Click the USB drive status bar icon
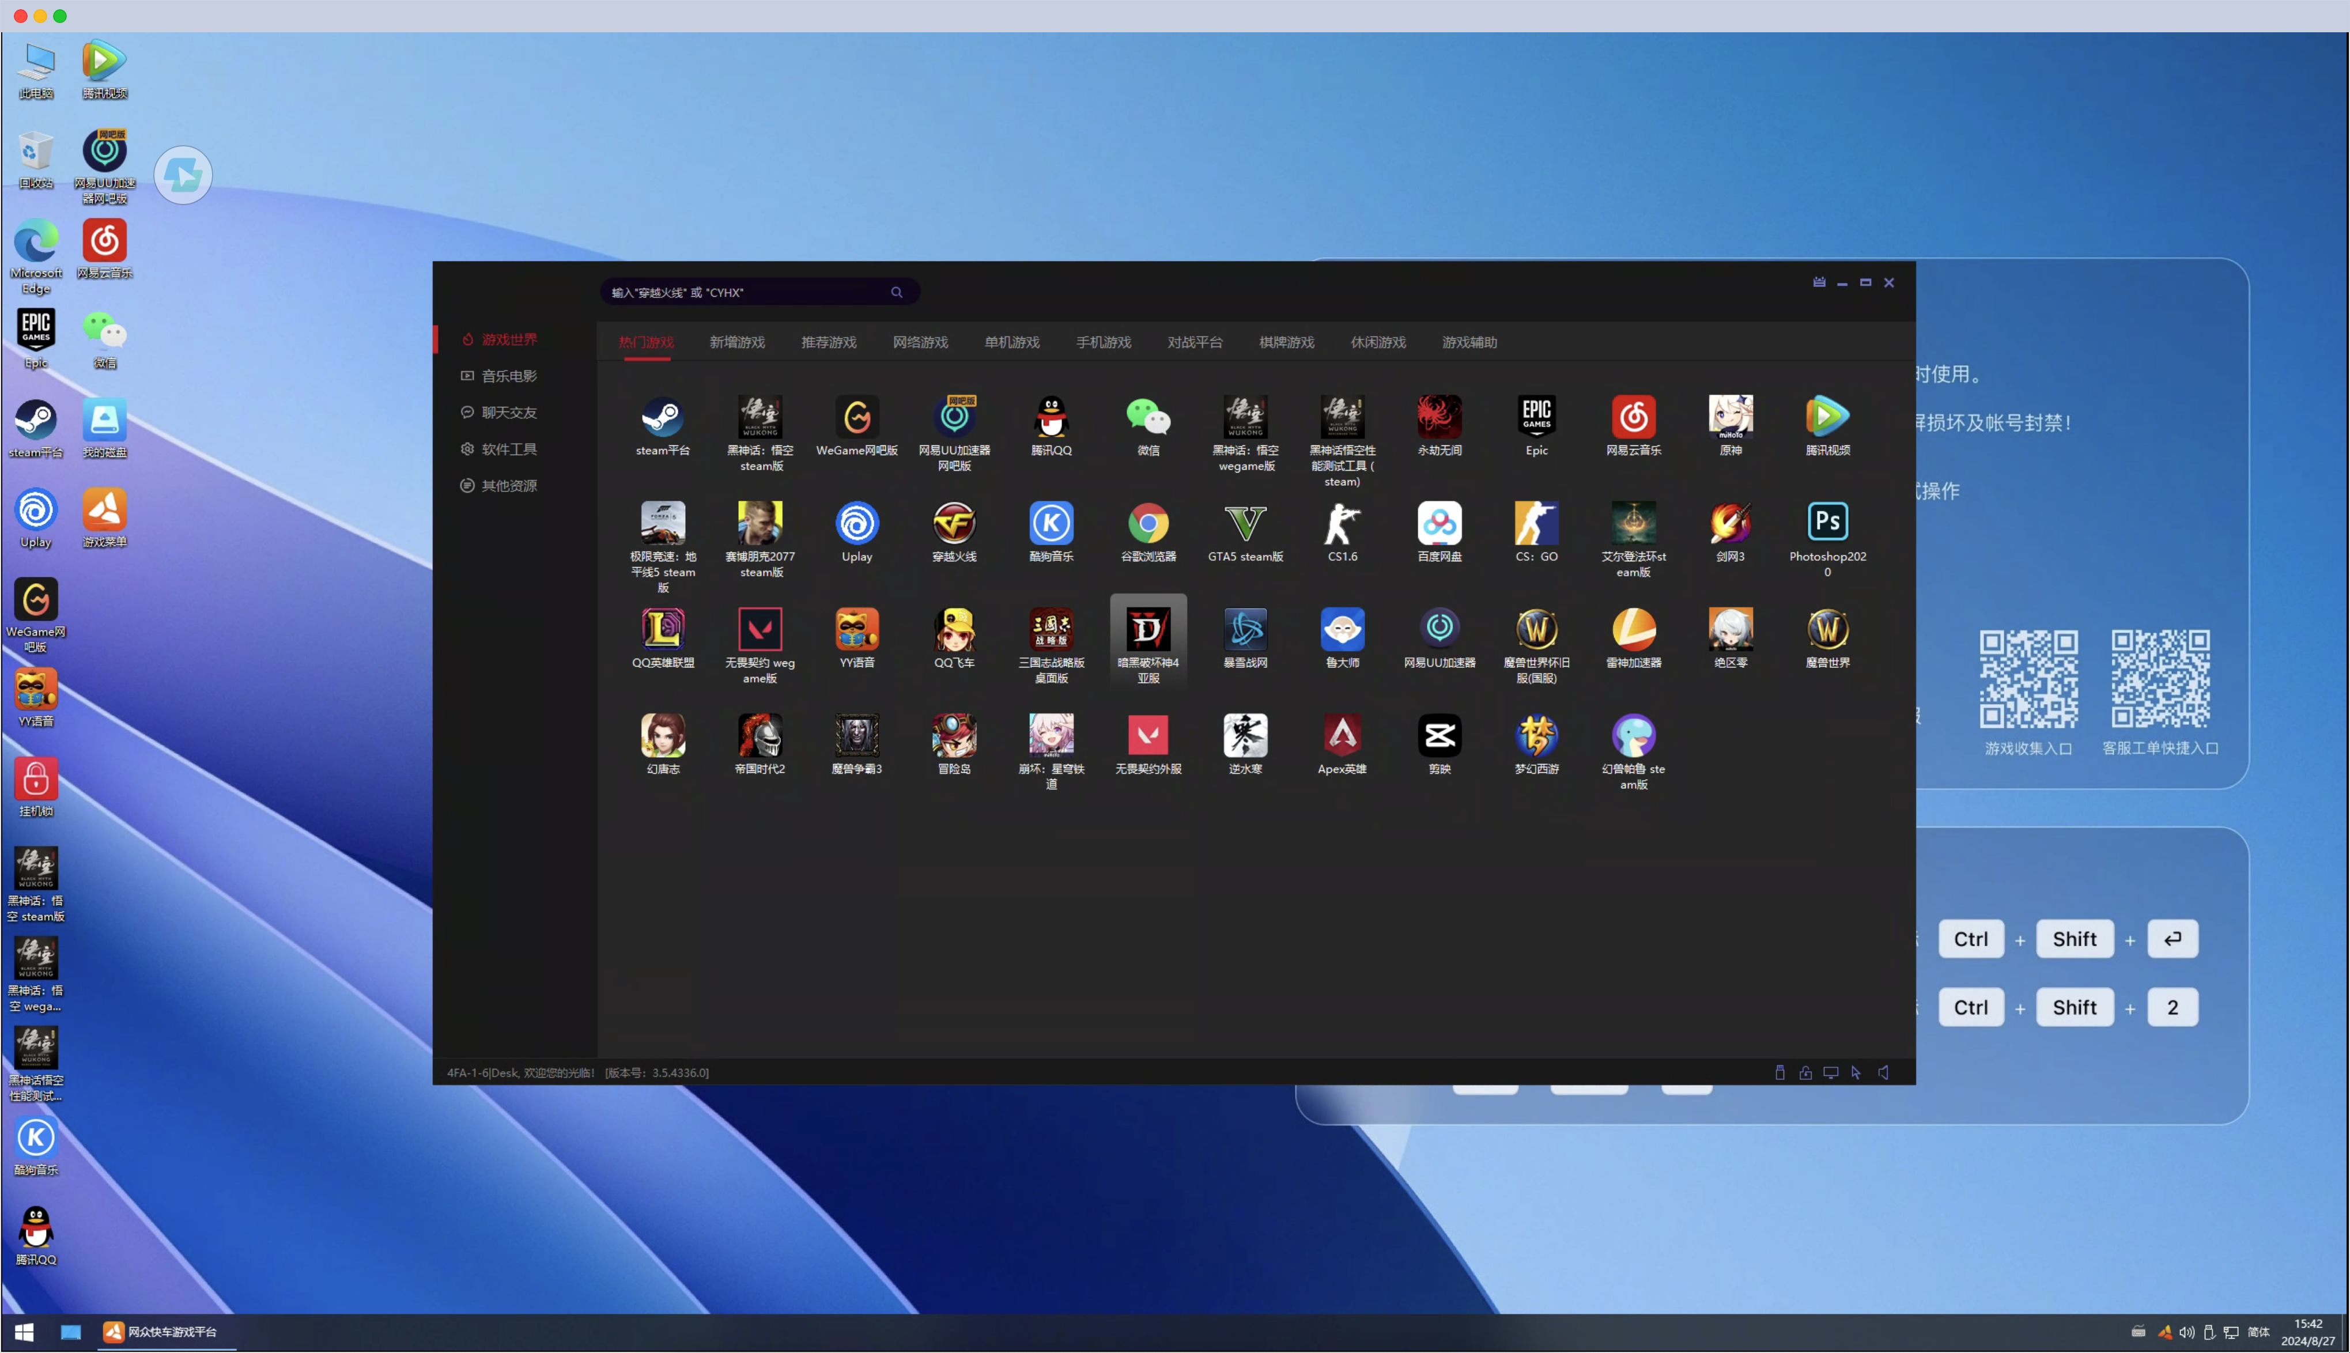The width and height of the screenshot is (2350, 1353). pos(1779,1072)
